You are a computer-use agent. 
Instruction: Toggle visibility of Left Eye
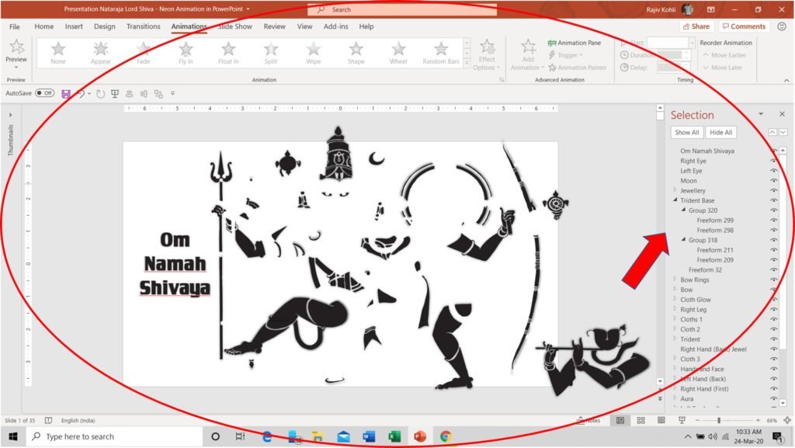[774, 171]
